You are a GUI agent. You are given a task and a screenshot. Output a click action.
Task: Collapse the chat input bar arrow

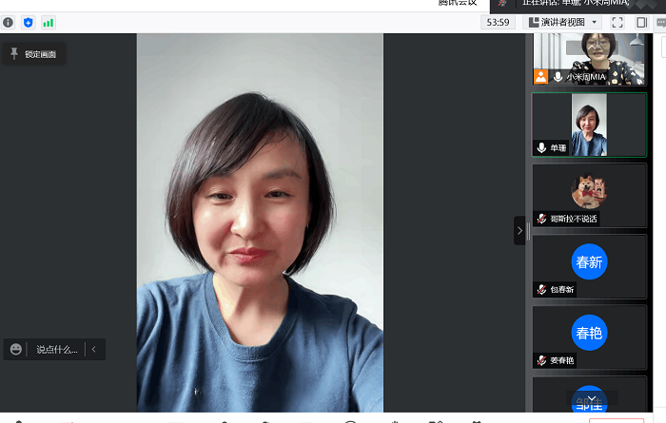93,350
